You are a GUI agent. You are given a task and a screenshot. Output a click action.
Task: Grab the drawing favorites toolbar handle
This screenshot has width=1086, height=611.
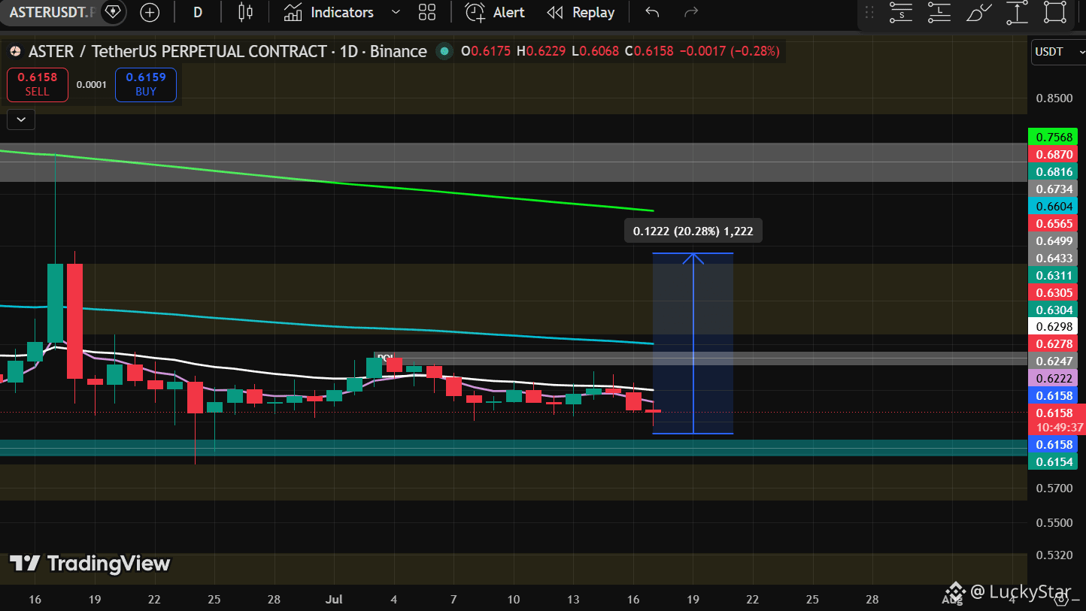point(869,12)
